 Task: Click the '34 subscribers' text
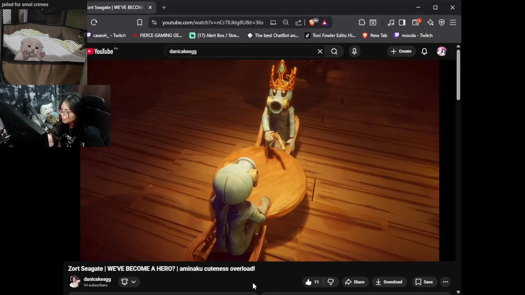[96, 285]
